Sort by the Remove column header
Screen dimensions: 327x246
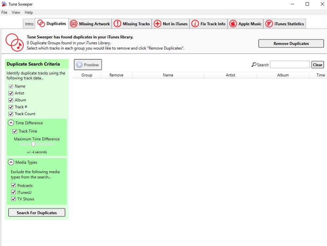coord(116,75)
